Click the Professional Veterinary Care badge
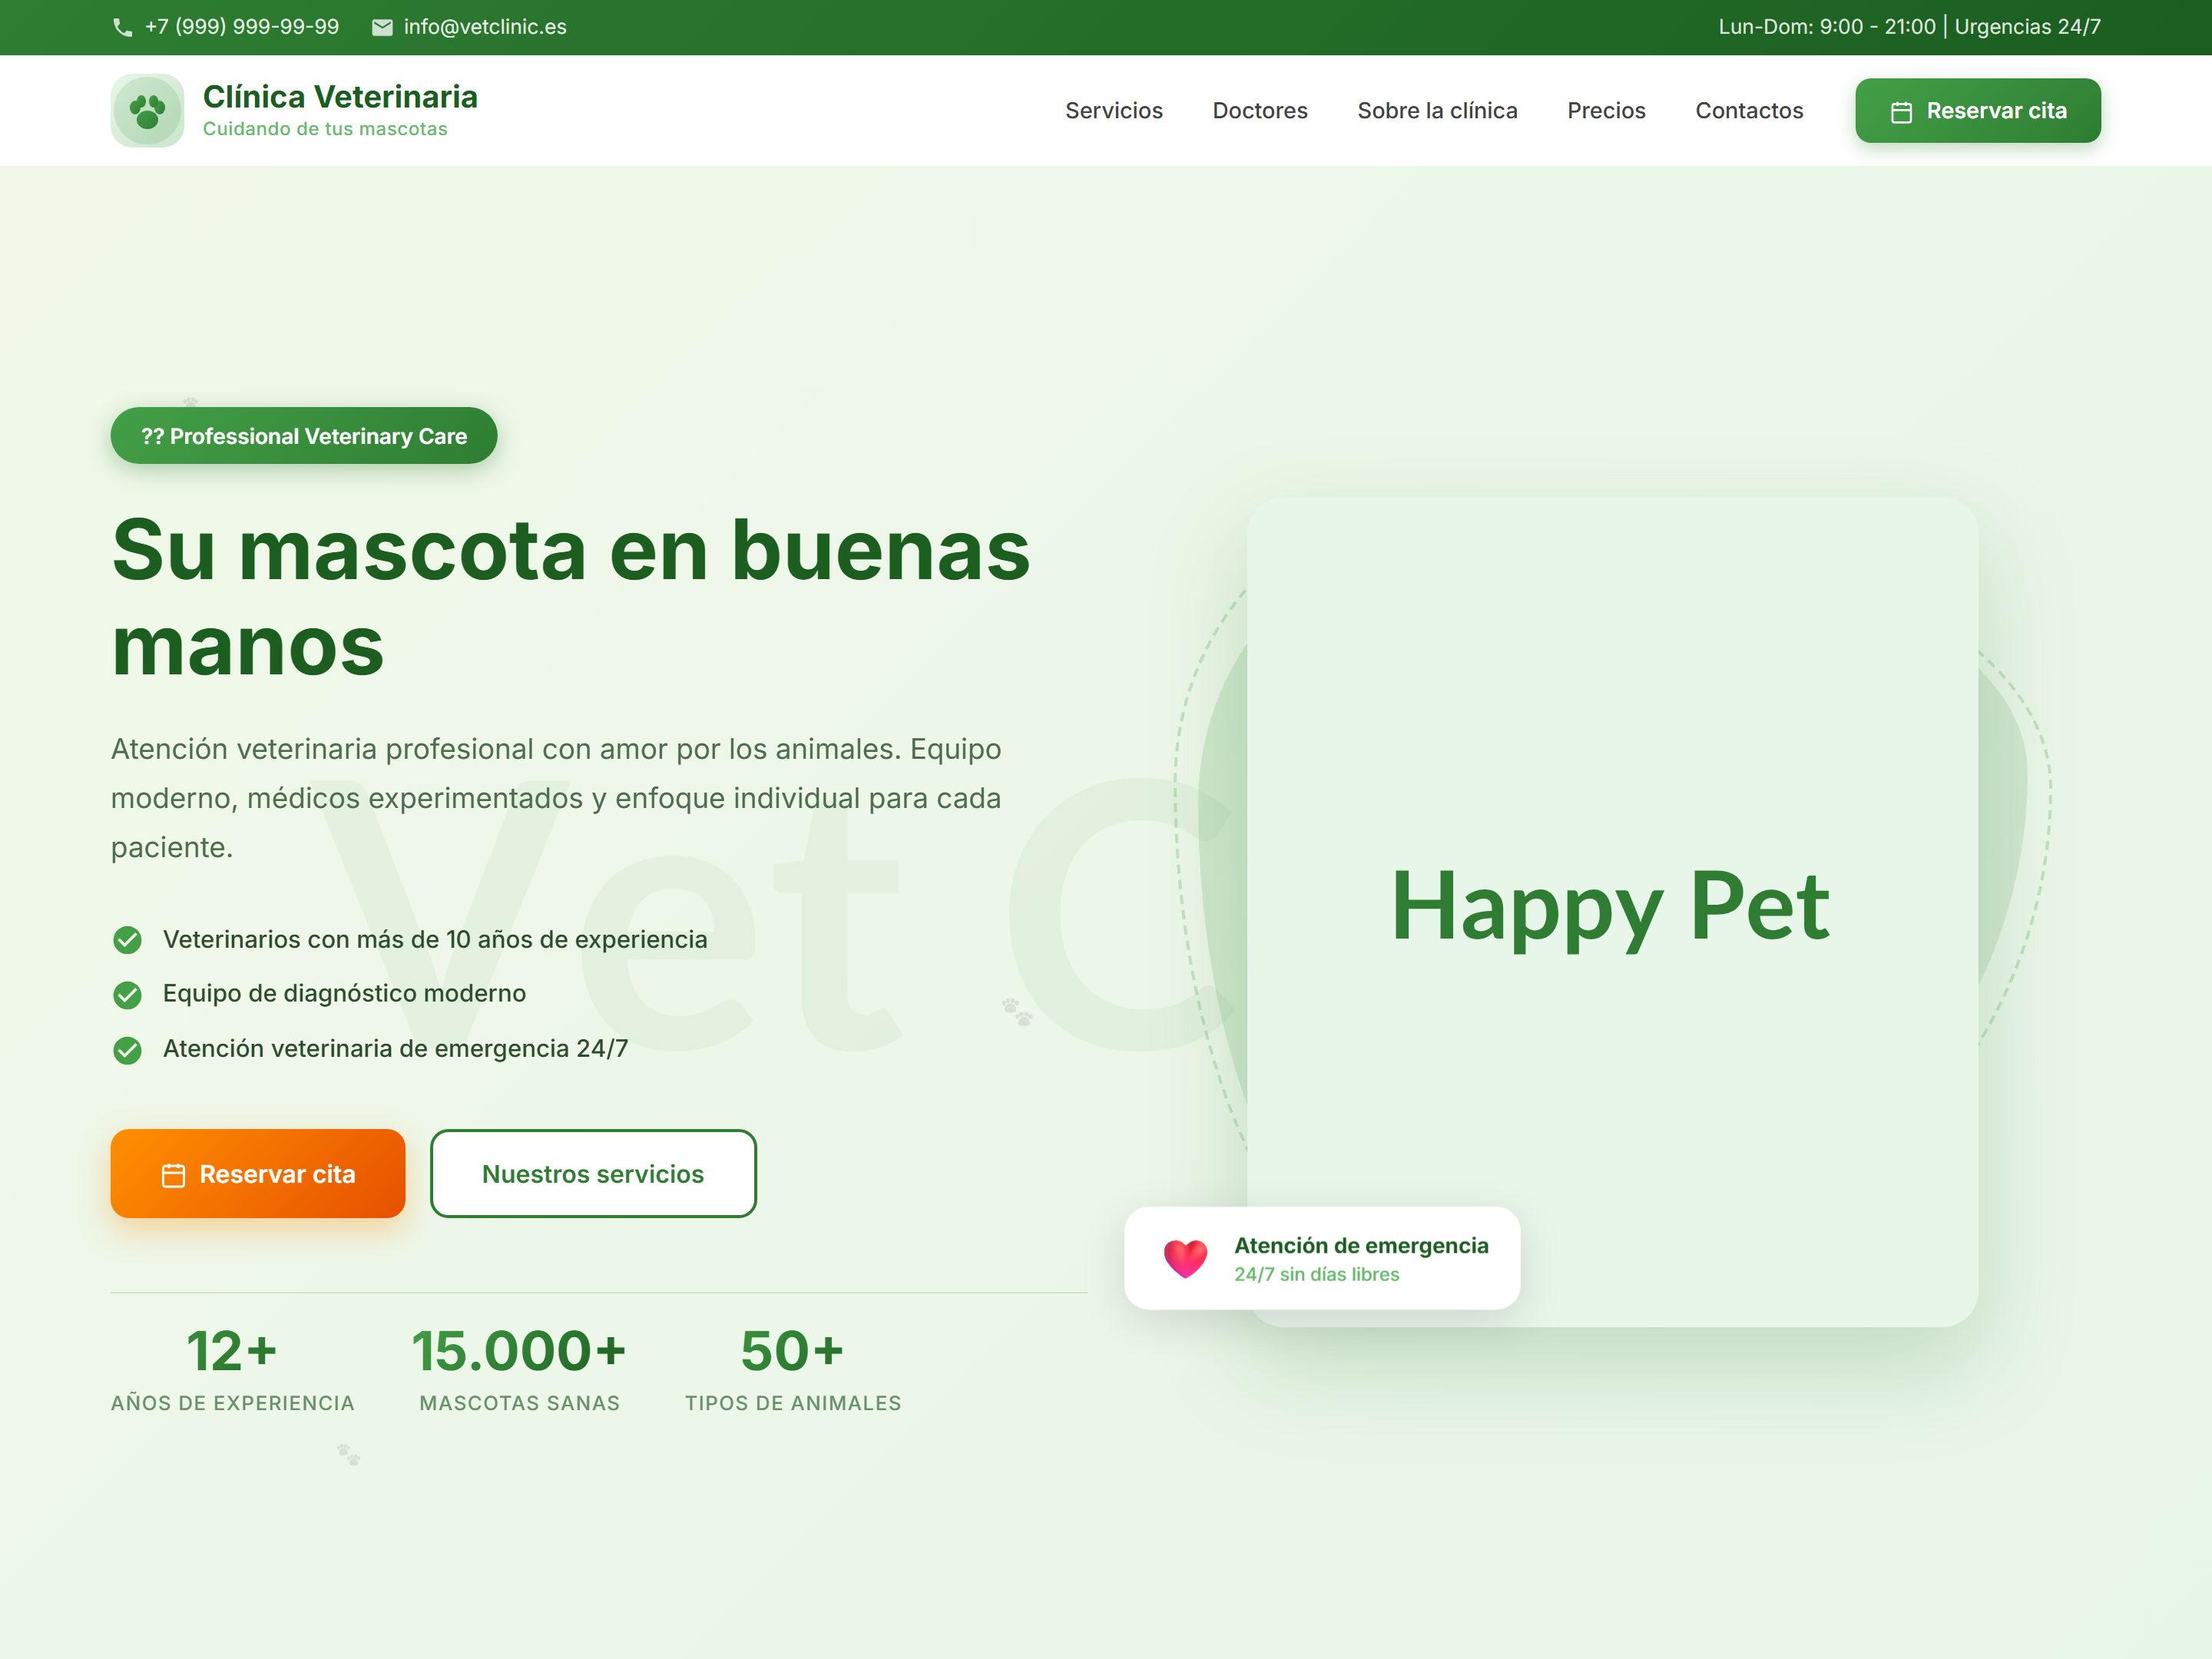Viewport: 2212px width, 1659px height. 304,435
